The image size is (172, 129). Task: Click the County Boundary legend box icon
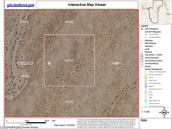(x=142, y=58)
